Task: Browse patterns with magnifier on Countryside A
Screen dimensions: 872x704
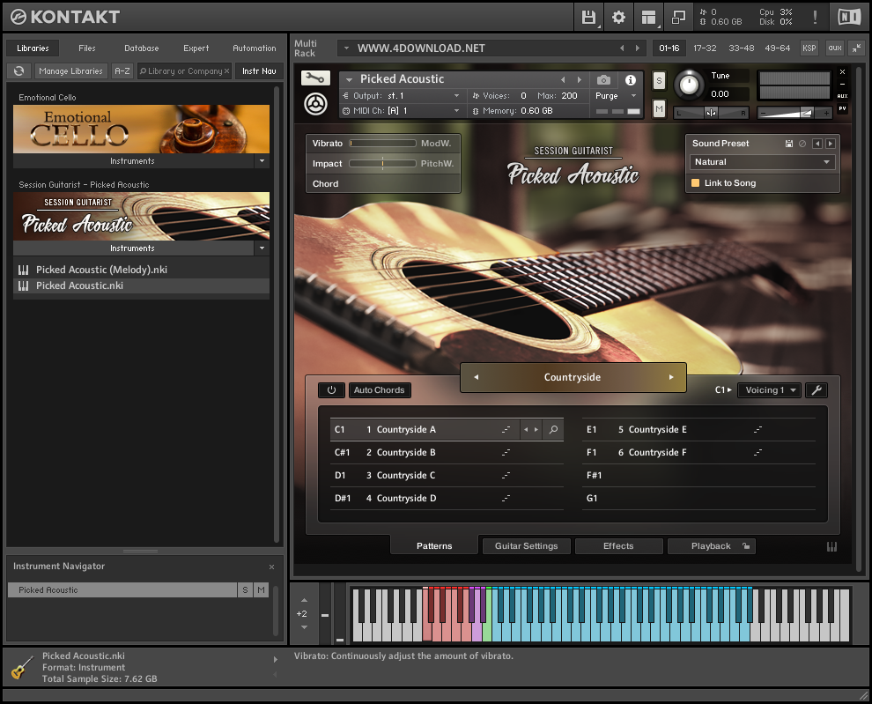Action: pos(553,430)
